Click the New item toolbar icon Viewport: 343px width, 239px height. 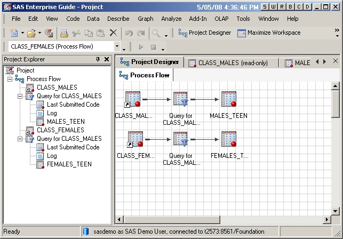pyautogui.click(x=13, y=33)
